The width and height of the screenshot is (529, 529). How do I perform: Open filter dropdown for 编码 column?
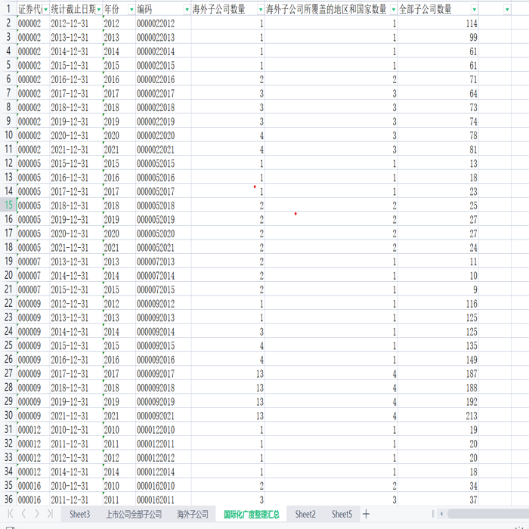pos(187,9)
